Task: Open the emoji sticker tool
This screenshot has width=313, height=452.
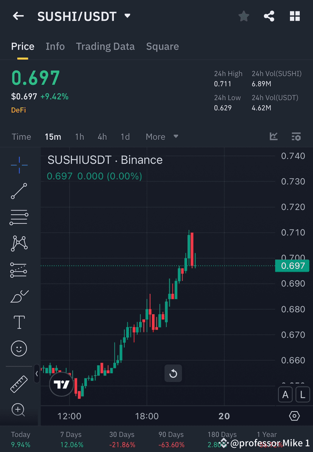Action: click(x=19, y=348)
